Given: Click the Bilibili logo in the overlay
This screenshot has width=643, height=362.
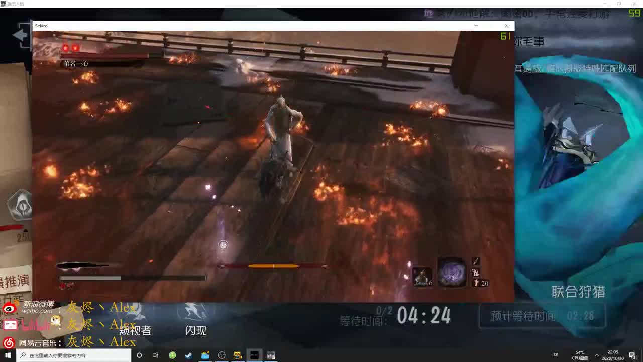Looking at the screenshot, I should point(10,325).
